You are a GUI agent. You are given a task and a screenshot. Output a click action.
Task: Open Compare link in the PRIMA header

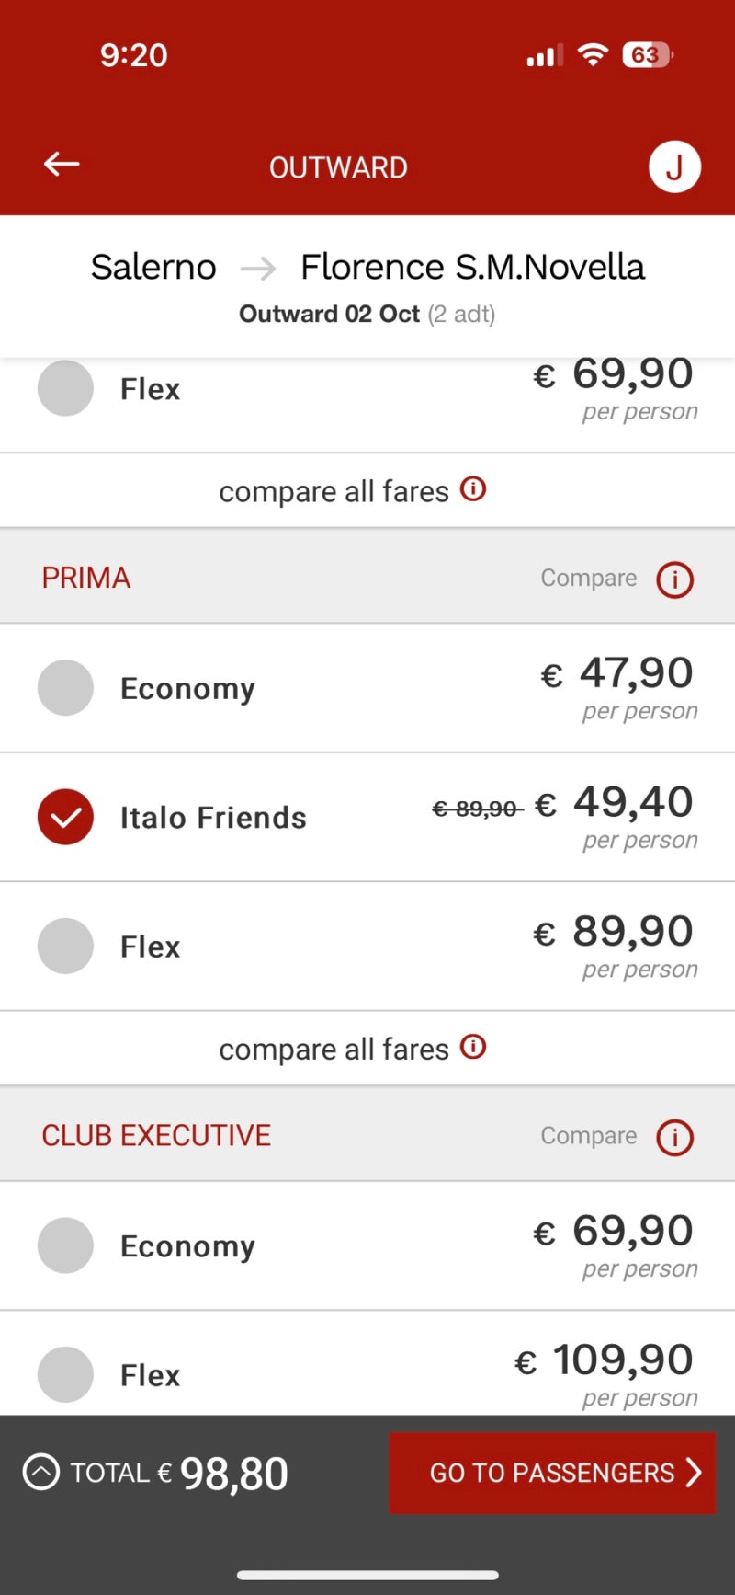(x=588, y=578)
